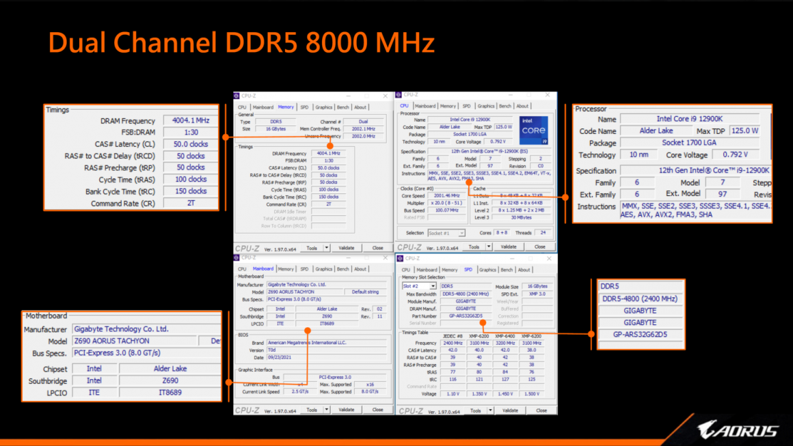
Task: Click the AORUS logo in the slide corner
Action: (738, 430)
